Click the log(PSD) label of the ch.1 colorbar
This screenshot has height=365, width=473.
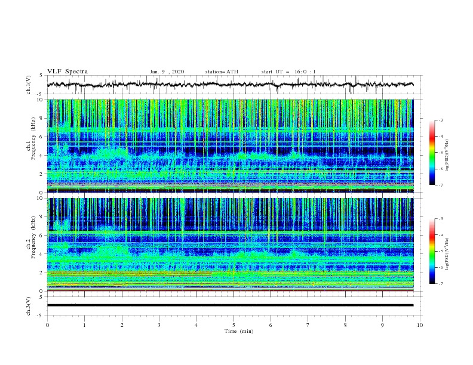pos(448,156)
